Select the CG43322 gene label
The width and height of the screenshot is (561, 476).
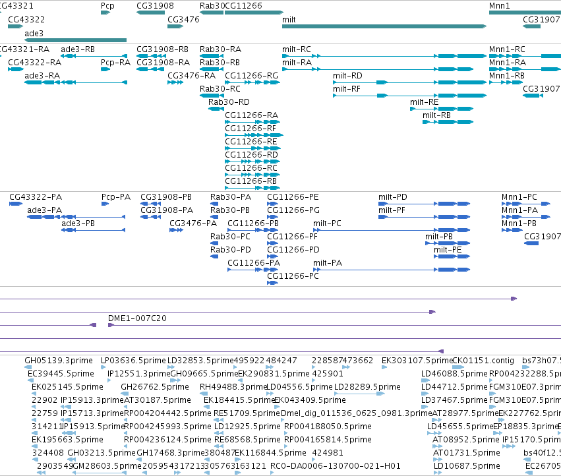coord(26,20)
